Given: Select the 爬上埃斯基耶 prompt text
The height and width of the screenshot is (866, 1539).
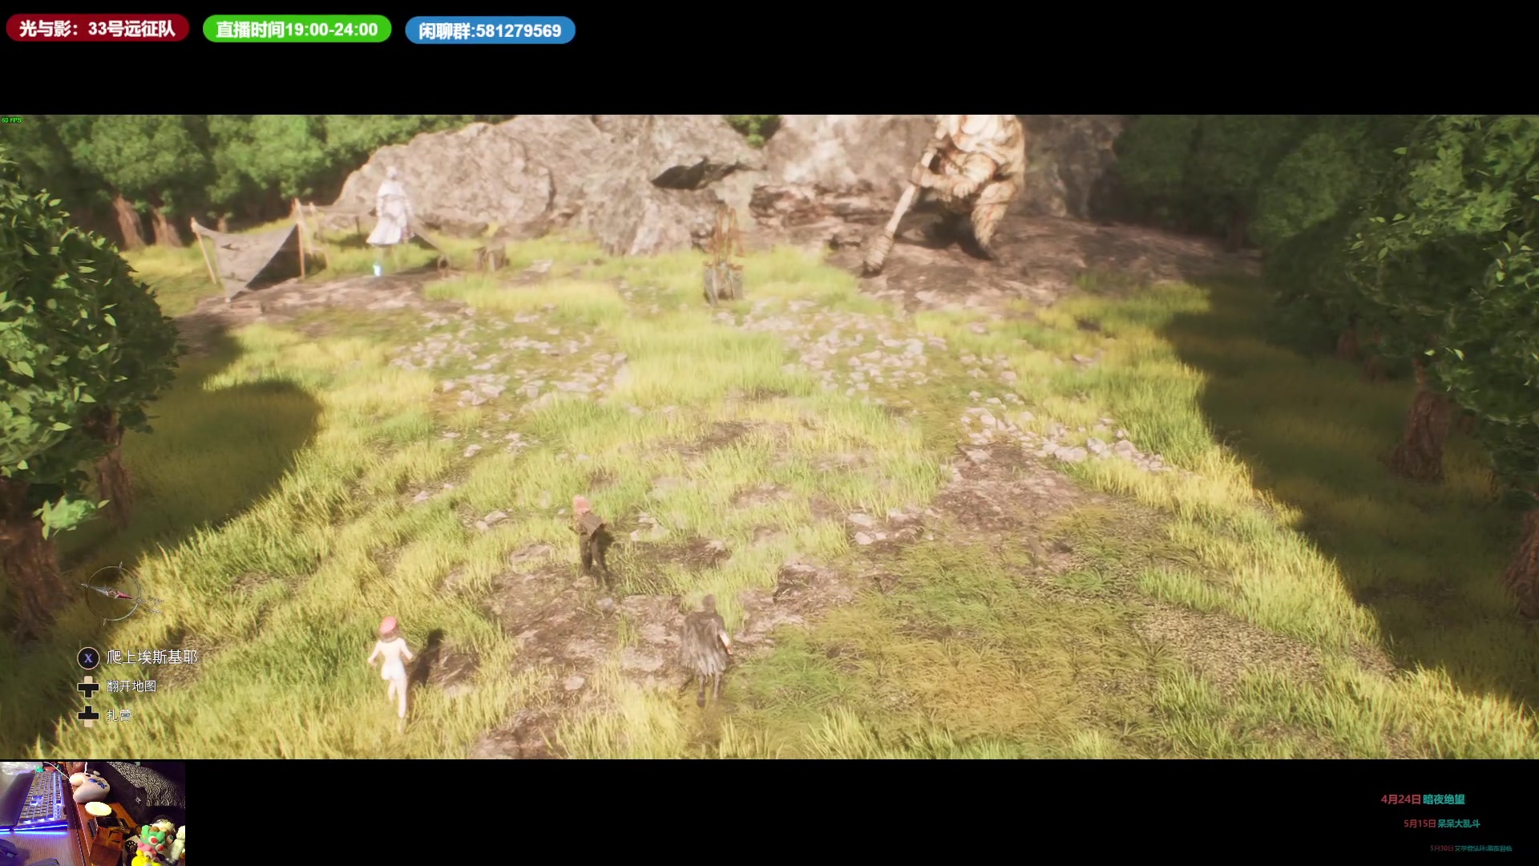Looking at the screenshot, I should coord(152,658).
